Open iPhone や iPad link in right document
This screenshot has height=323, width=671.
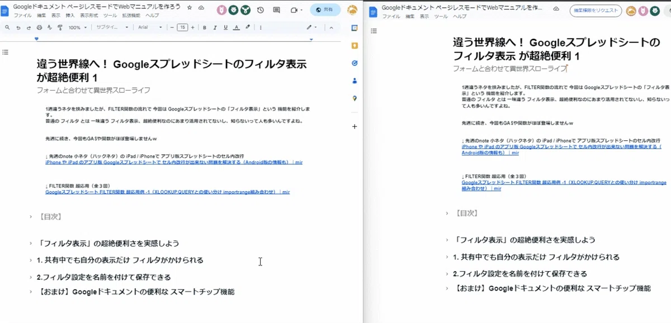coord(561,149)
